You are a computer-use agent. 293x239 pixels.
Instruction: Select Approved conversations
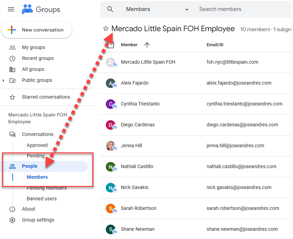point(37,145)
